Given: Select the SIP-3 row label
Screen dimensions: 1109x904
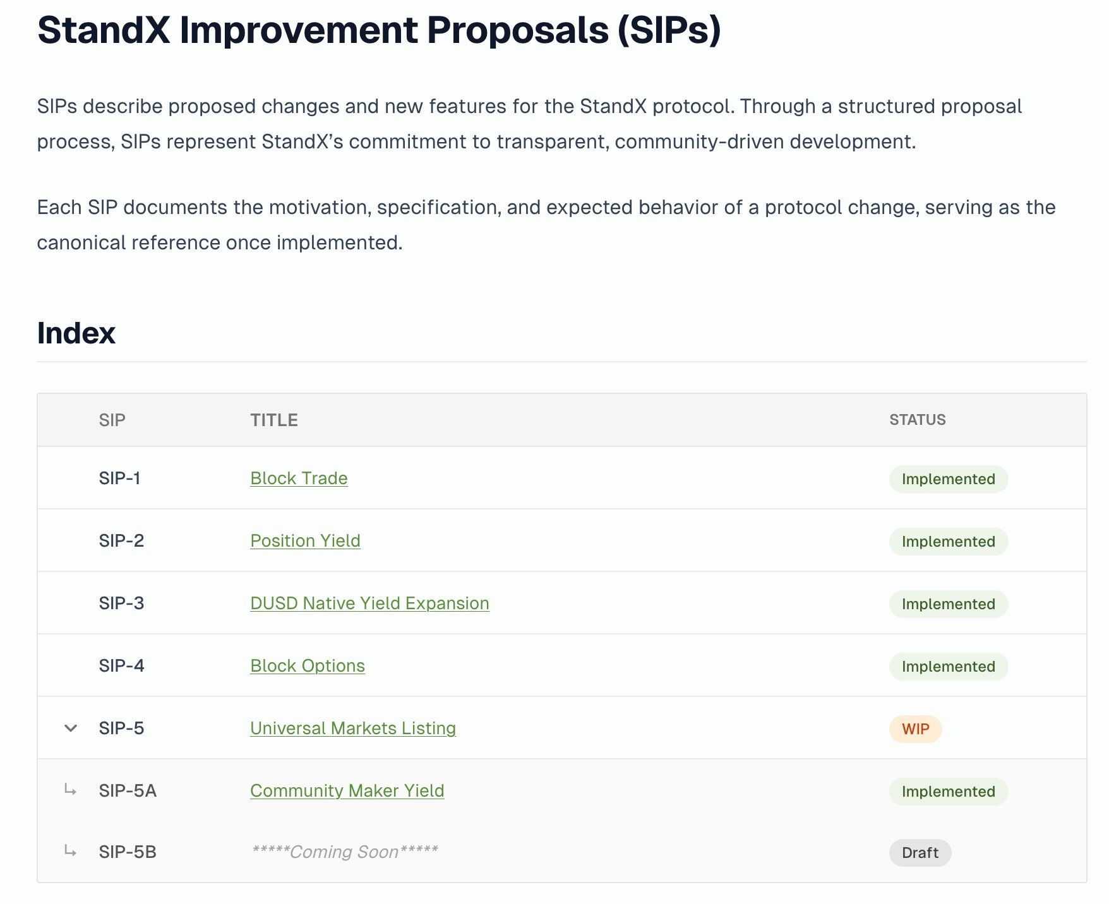Looking at the screenshot, I should tap(121, 603).
